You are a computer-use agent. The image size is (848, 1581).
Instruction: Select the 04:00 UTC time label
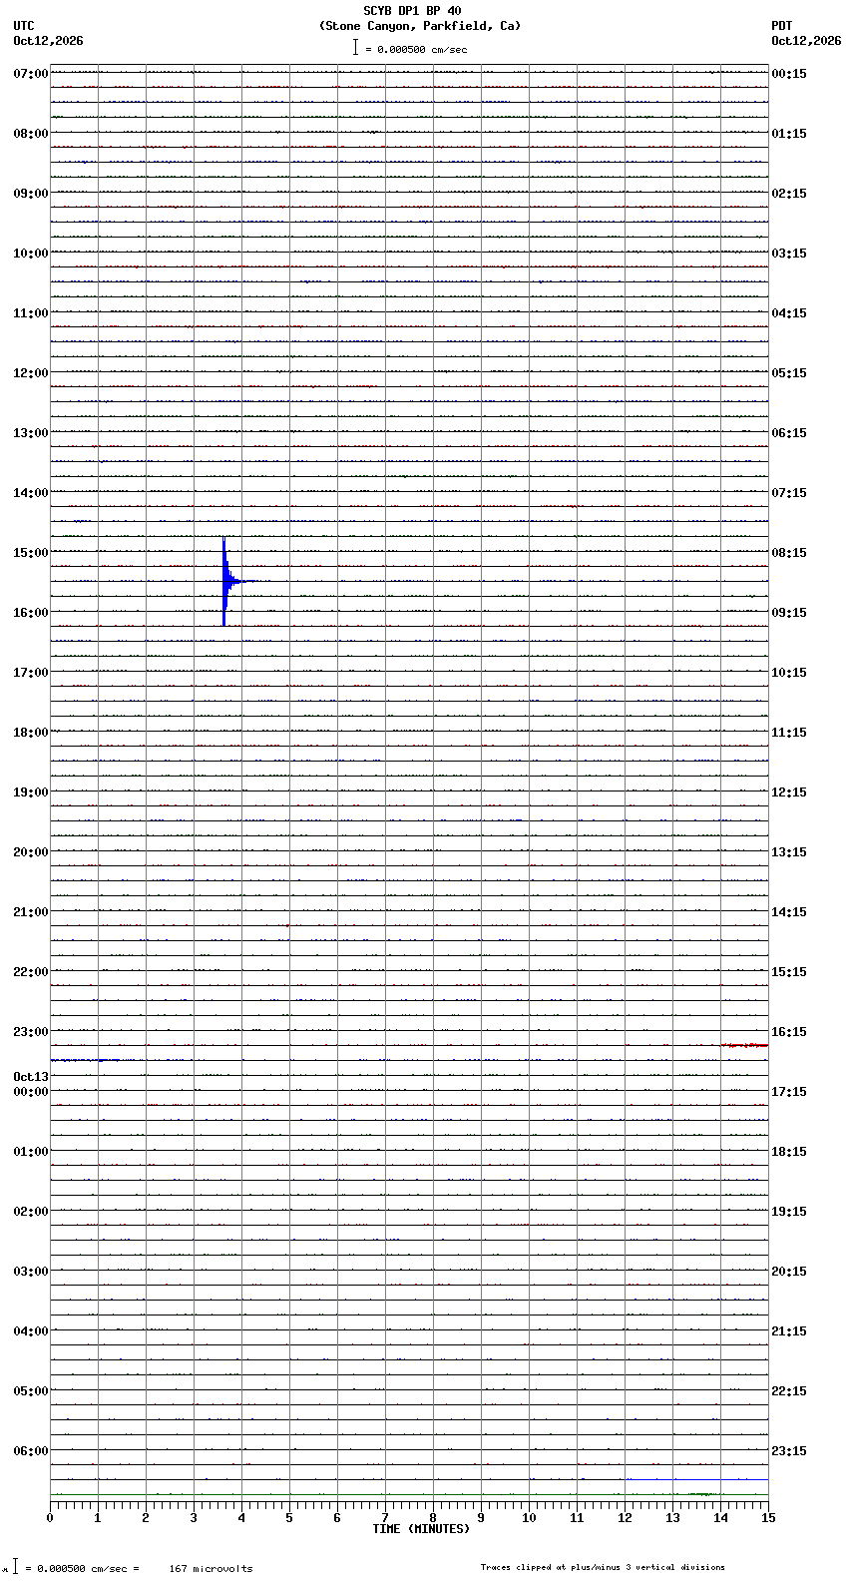pyautogui.click(x=31, y=1331)
